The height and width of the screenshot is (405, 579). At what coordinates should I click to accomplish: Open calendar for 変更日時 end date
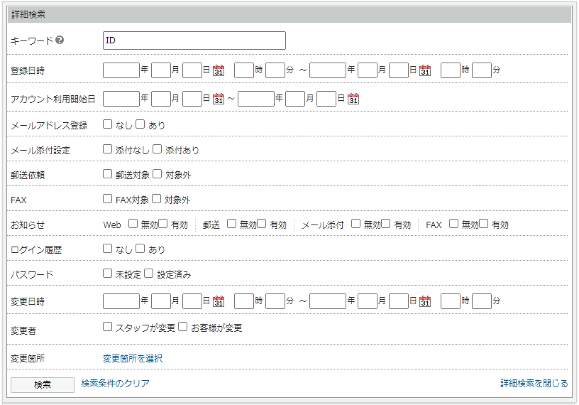coord(425,301)
